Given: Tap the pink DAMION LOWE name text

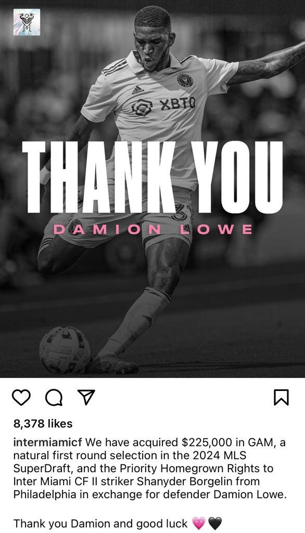Looking at the screenshot, I should [x=152, y=230].
